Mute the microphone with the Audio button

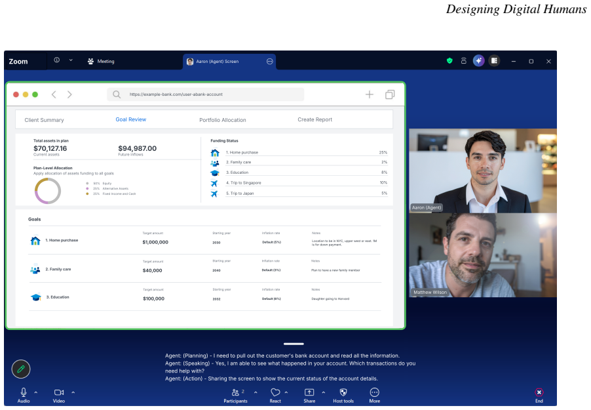click(x=24, y=396)
